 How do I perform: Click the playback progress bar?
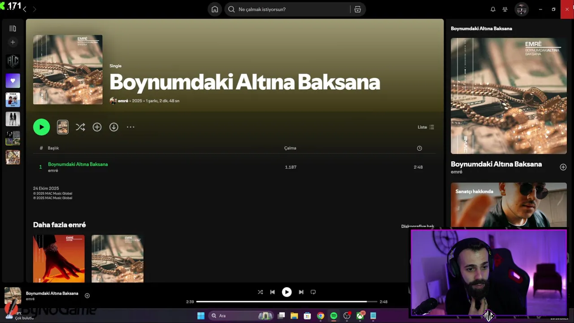(x=287, y=301)
